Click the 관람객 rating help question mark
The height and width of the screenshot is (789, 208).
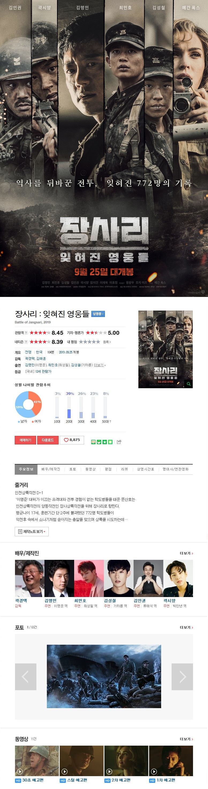26,333
